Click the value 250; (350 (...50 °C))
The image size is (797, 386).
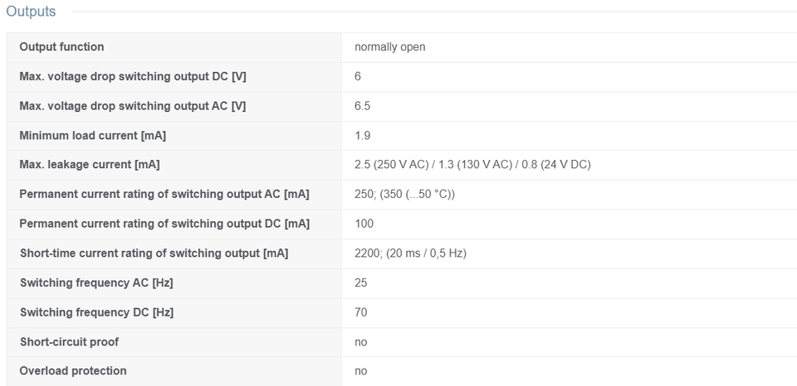click(x=404, y=195)
